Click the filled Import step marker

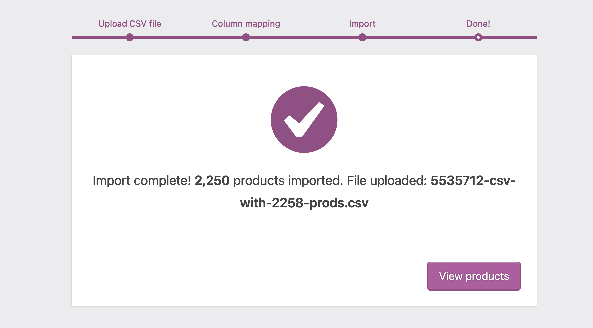click(x=362, y=37)
